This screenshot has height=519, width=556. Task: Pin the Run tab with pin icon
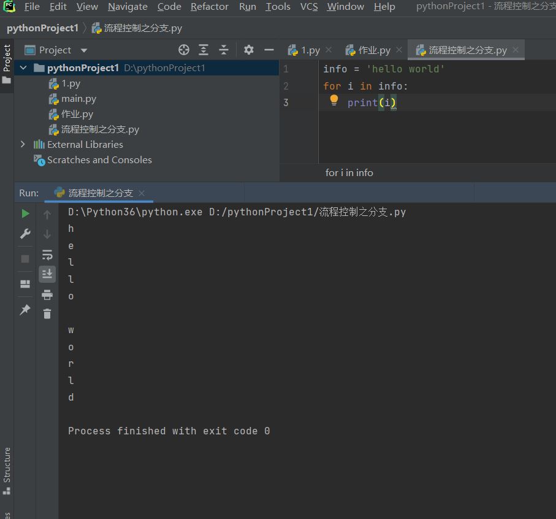[25, 310]
